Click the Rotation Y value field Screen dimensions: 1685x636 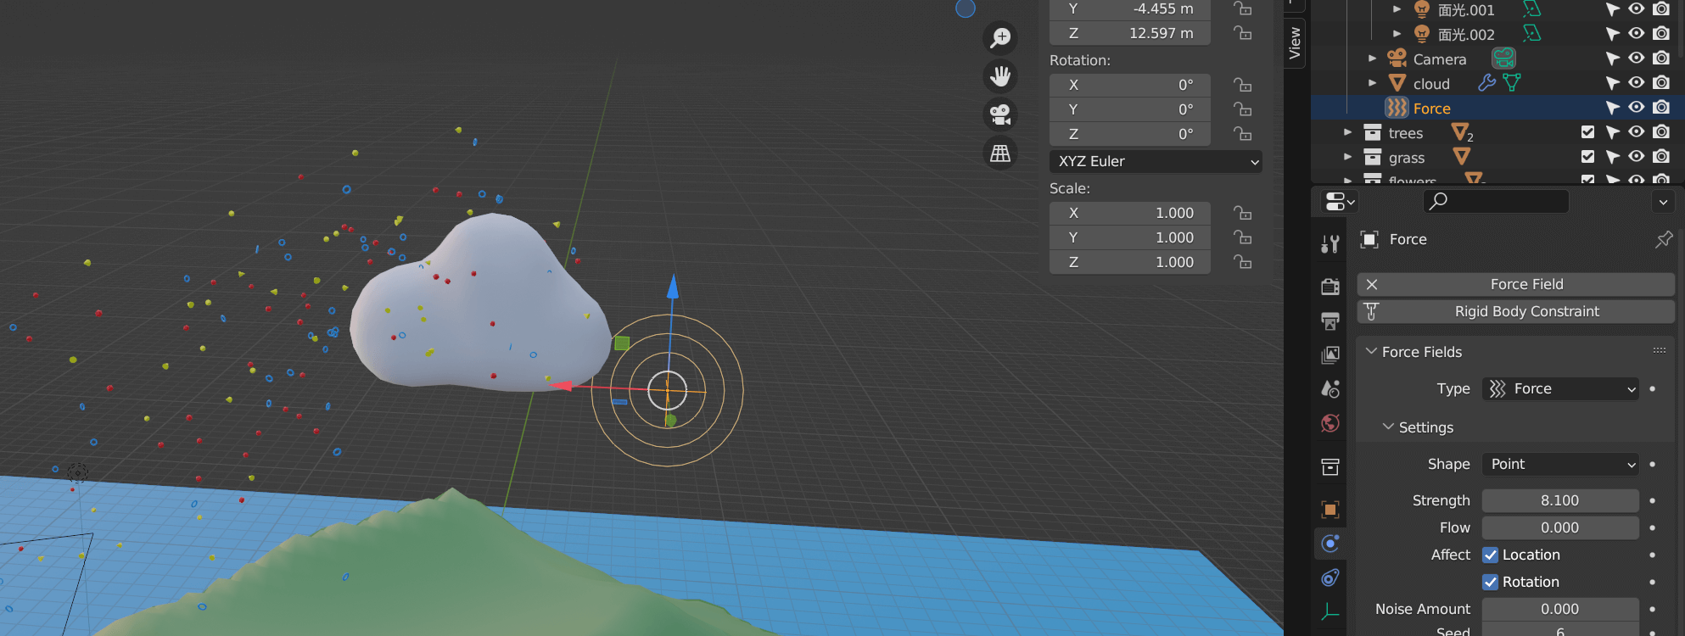pyautogui.click(x=1130, y=109)
